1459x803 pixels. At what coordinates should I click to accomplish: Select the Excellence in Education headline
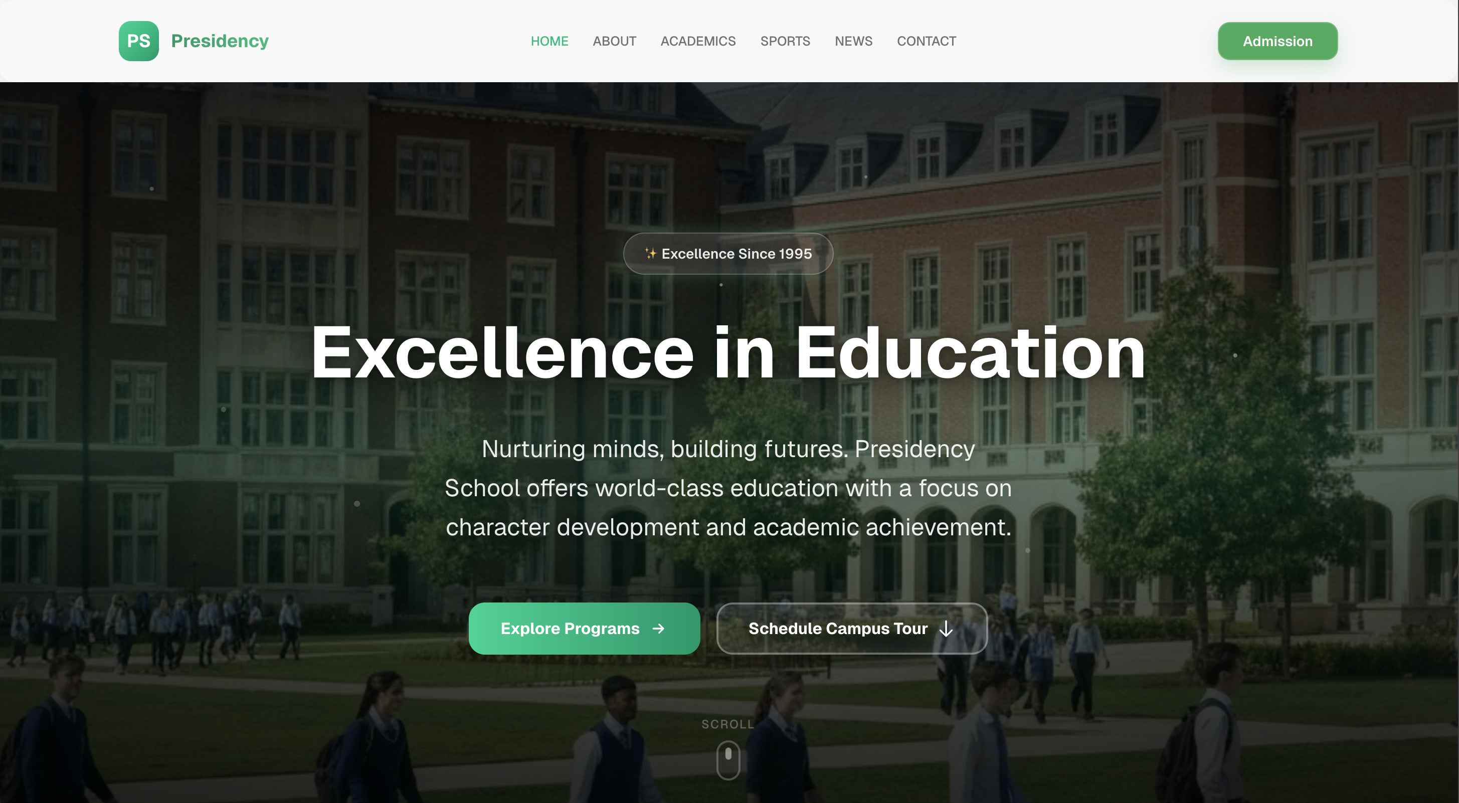pos(728,353)
